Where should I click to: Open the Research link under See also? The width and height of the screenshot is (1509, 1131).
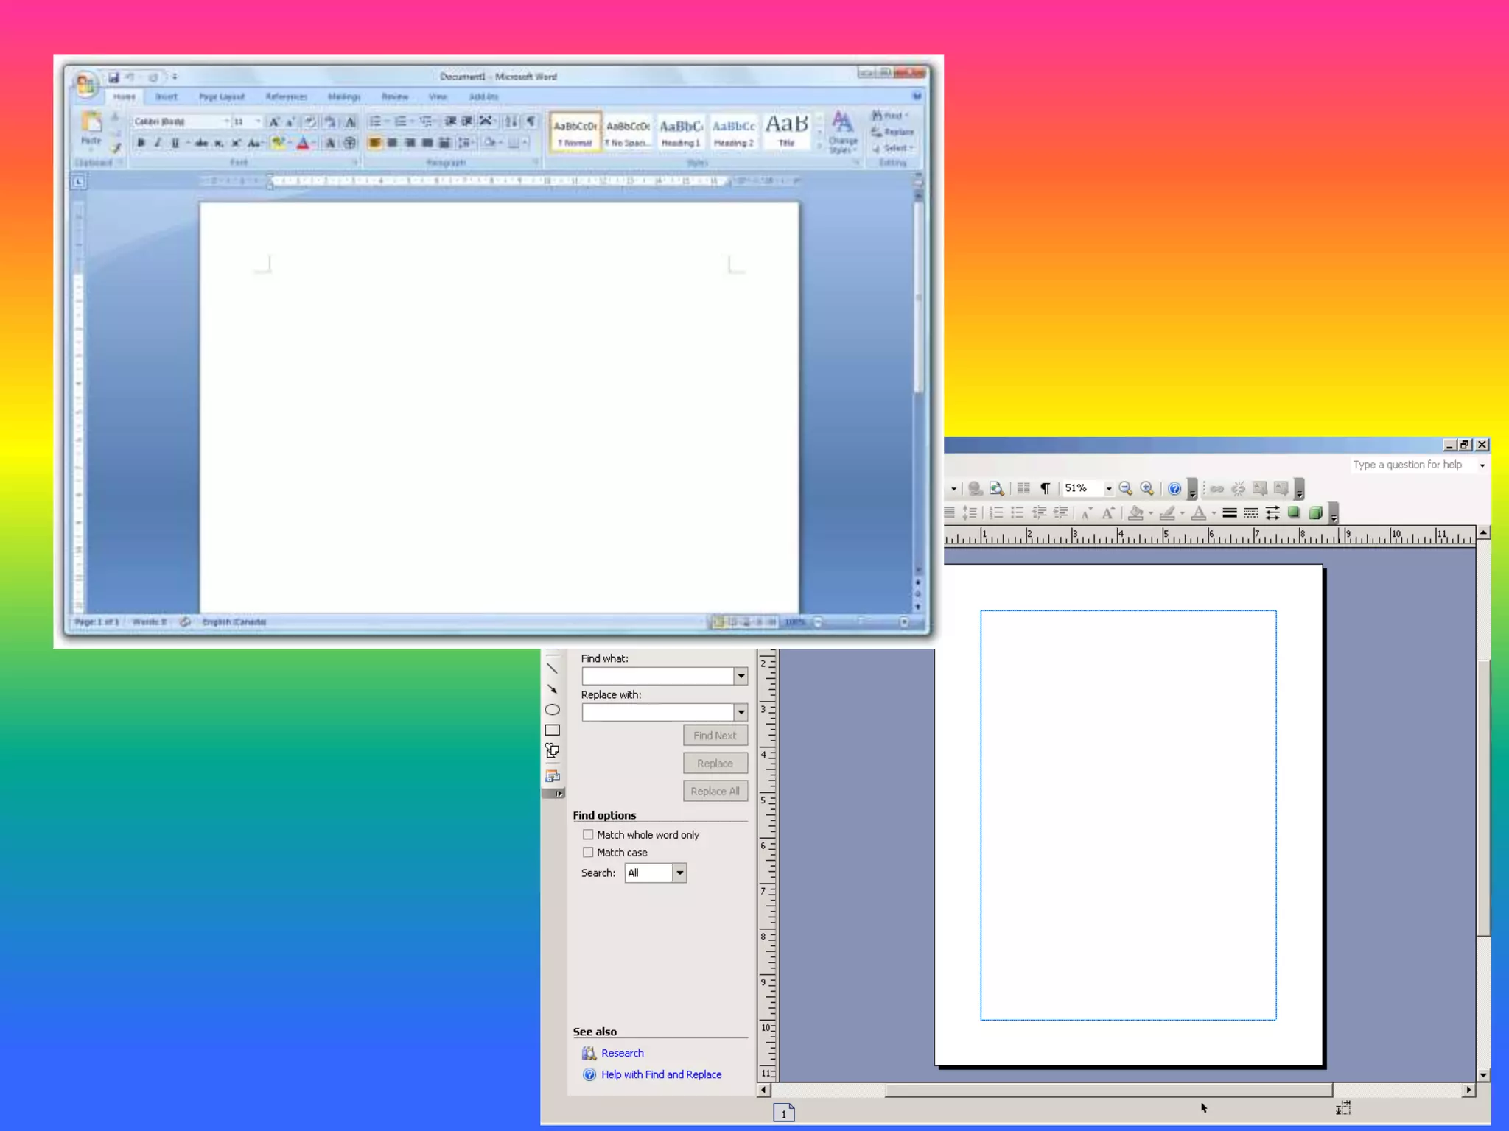point(622,1053)
